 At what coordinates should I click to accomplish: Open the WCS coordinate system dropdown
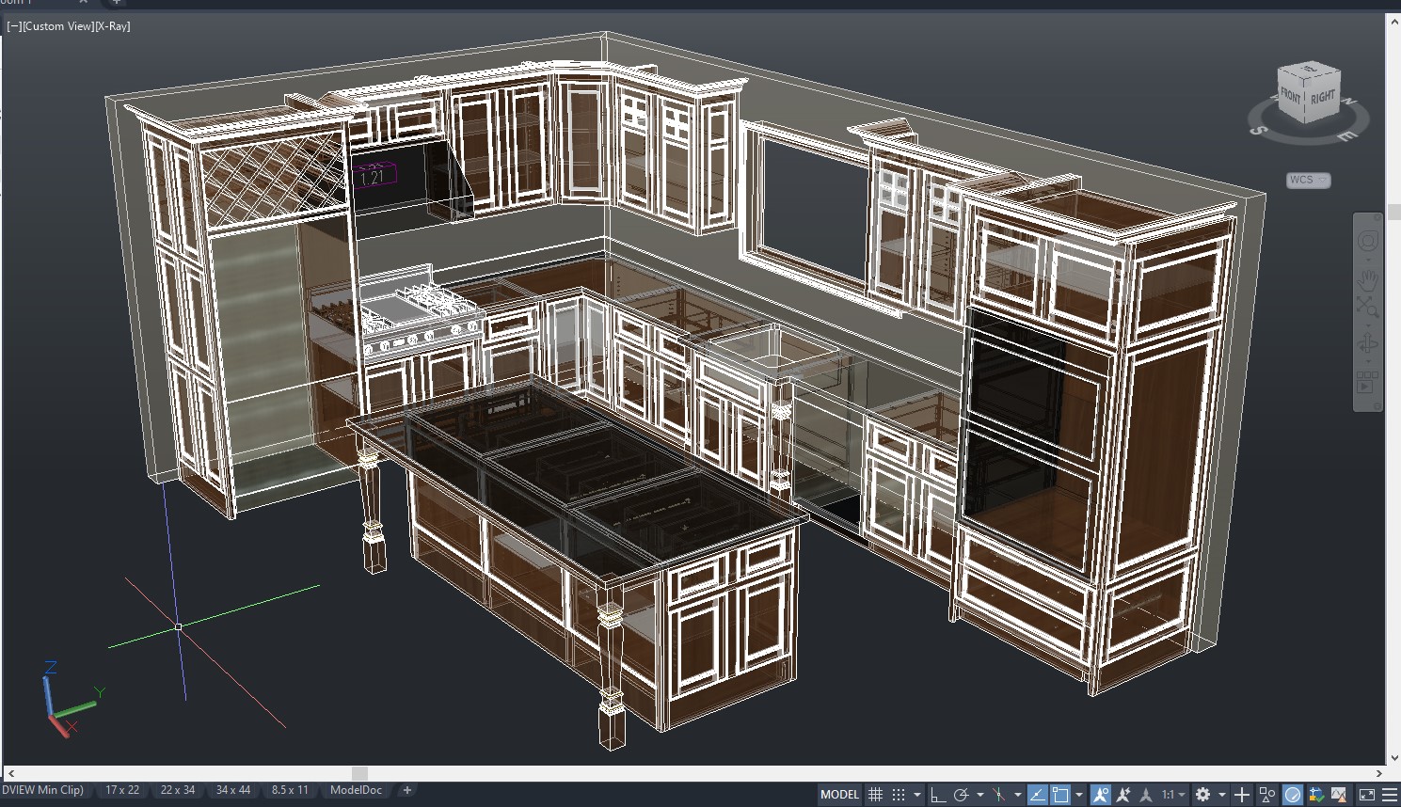click(1308, 180)
